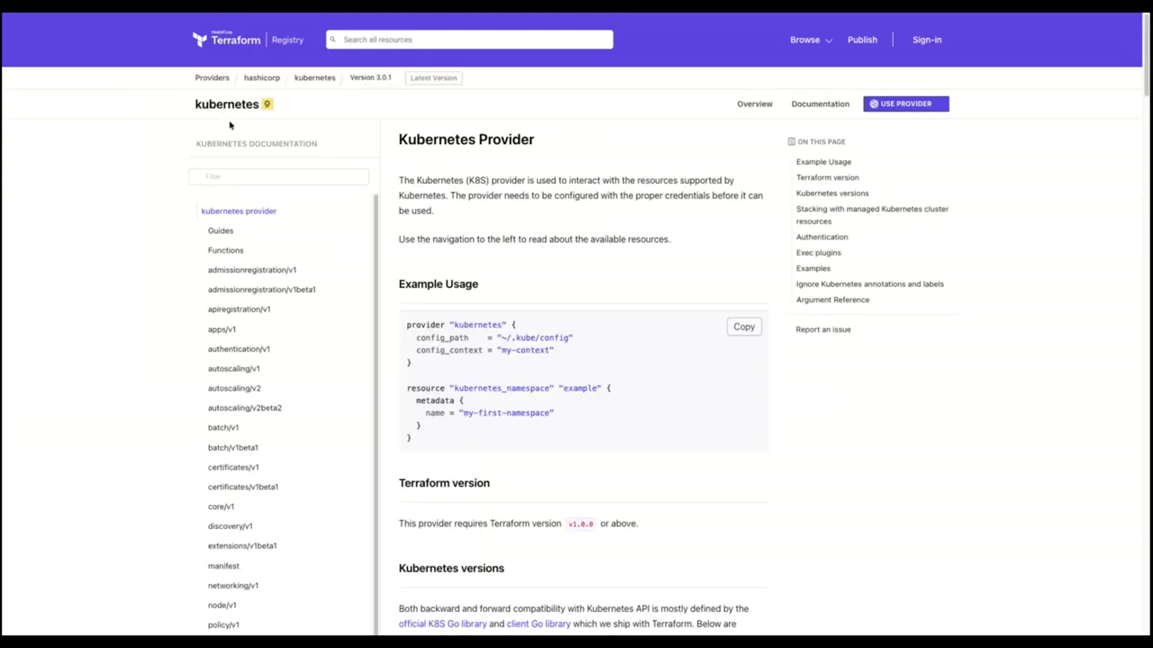Viewport: 1153px width, 648px height.
Task: Click the badge icon next to kubernetes title
Action: pyautogui.click(x=267, y=104)
